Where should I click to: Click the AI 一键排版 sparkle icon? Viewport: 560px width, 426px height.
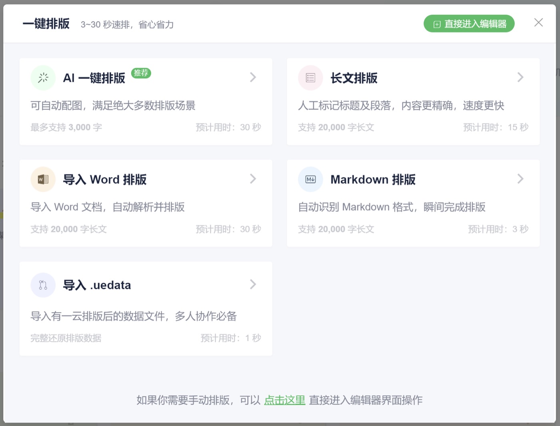click(x=43, y=78)
